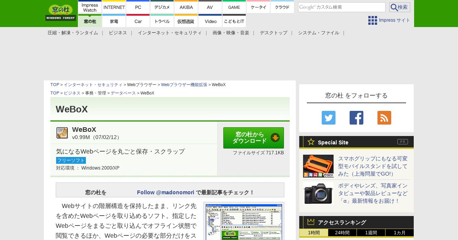Click Webブラウザー機能拡張 breadcrumb link
The height and width of the screenshot is (240, 458).
184,85
